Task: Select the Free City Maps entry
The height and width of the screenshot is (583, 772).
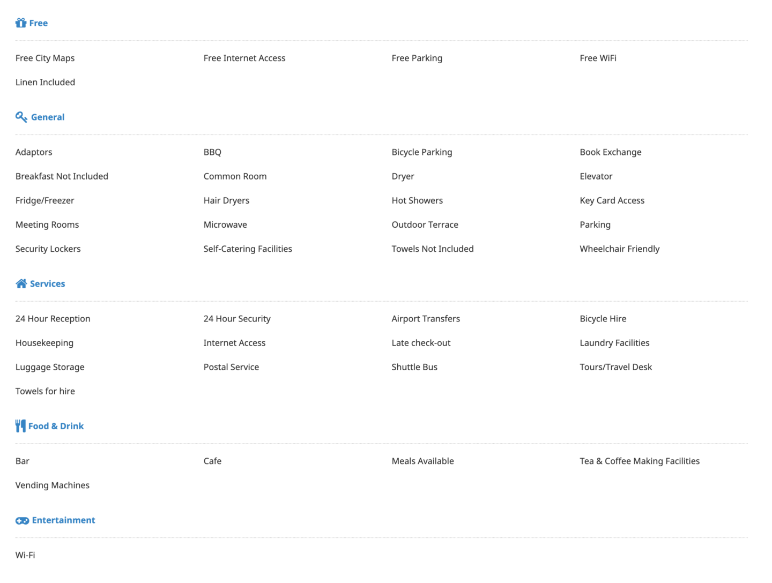Action: point(45,58)
